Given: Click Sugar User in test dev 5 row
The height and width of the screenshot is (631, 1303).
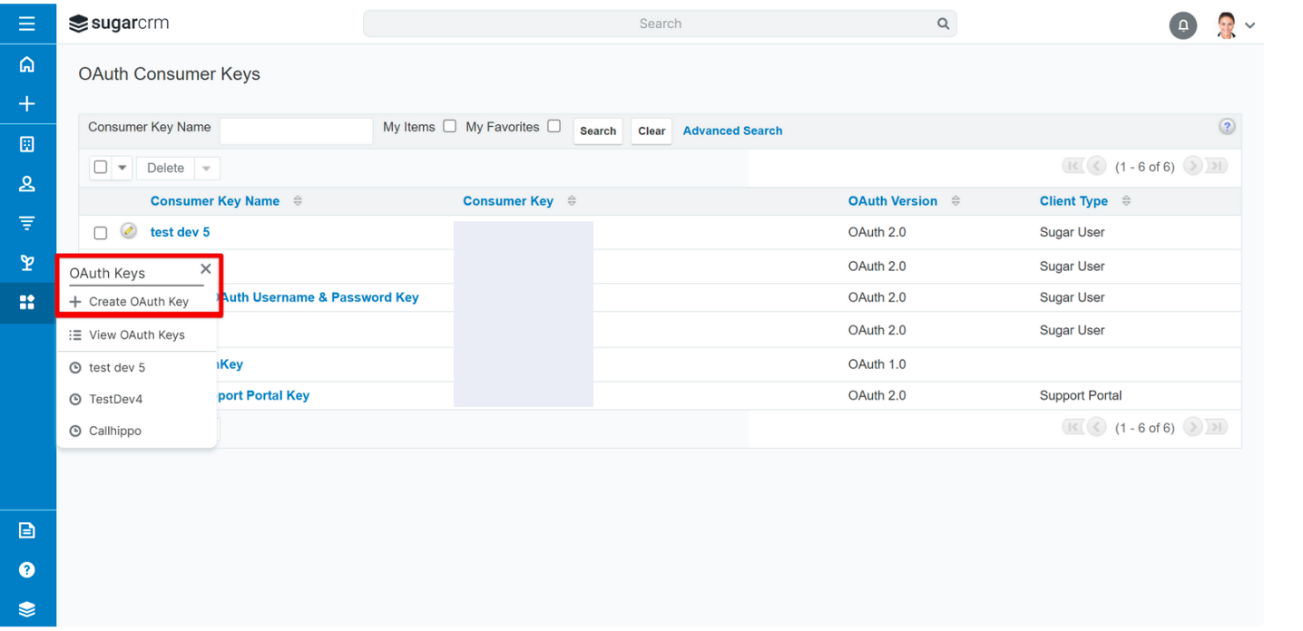Looking at the screenshot, I should [x=1073, y=232].
